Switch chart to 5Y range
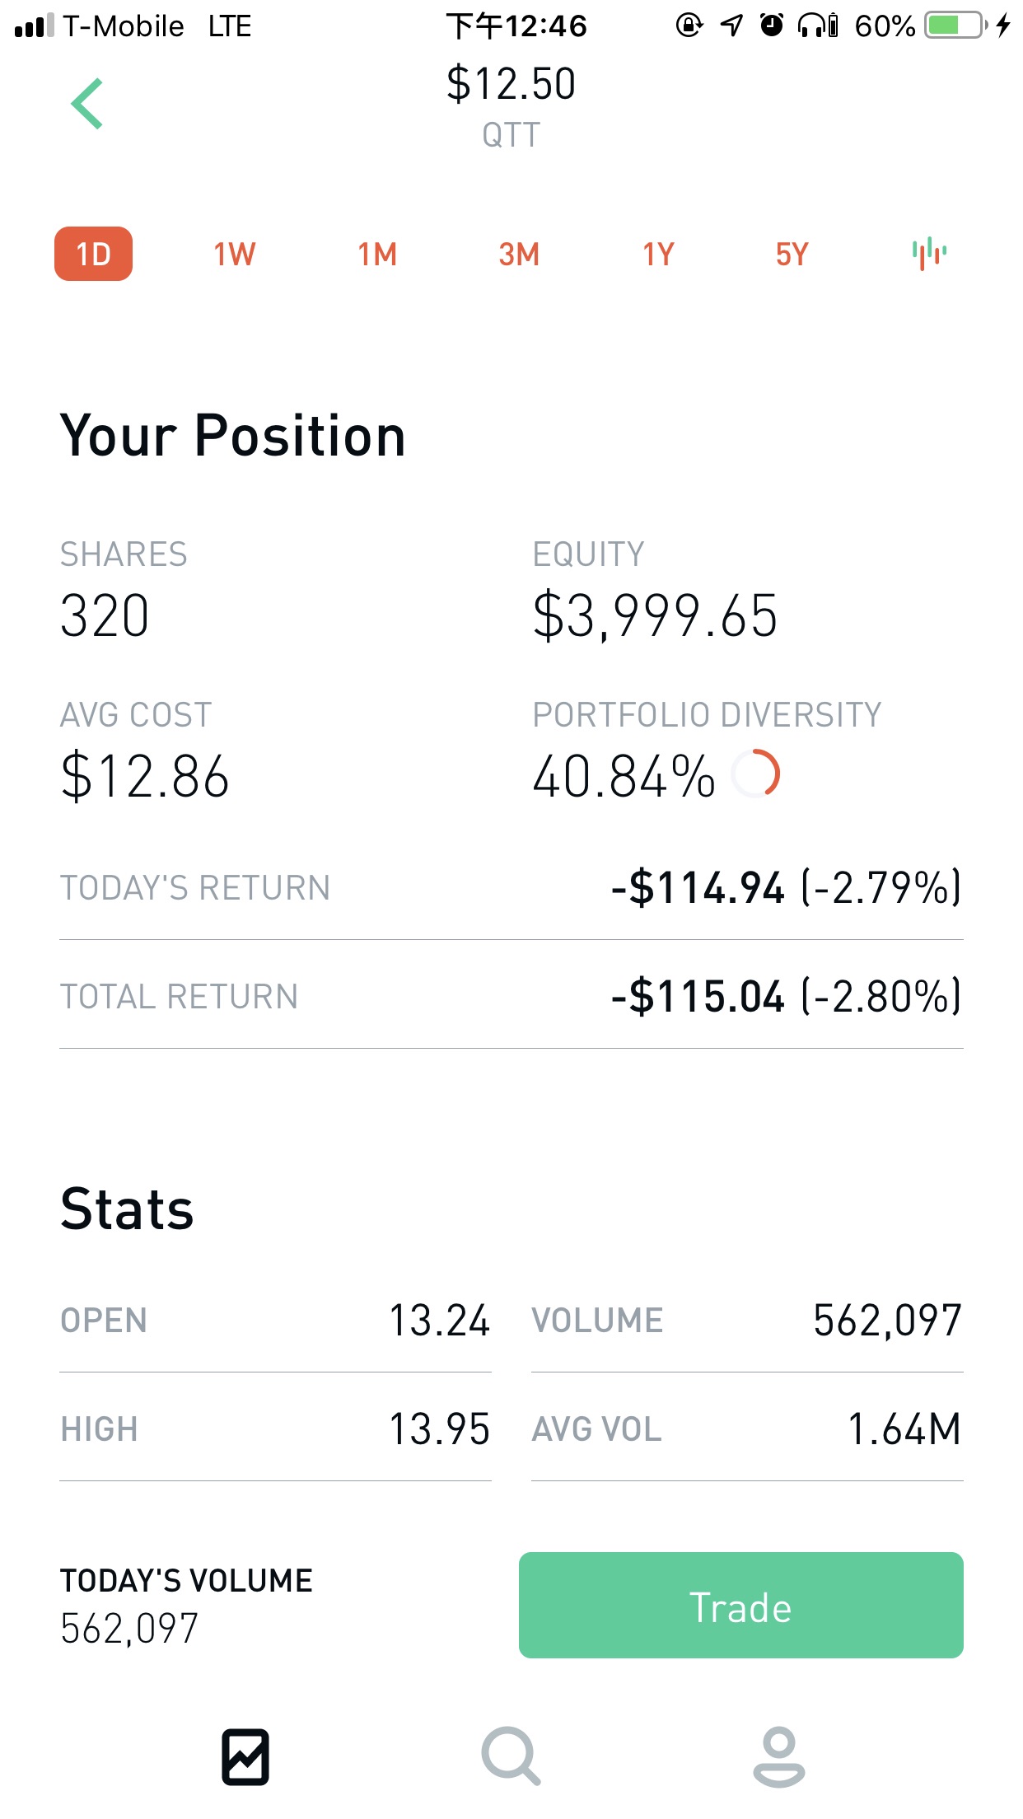This screenshot has width=1023, height=1819. click(x=792, y=254)
